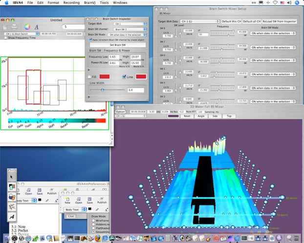Select the arrow pointer tool in floating palette
This screenshot has width=304, height=243.
pyautogui.click(x=12, y=177)
